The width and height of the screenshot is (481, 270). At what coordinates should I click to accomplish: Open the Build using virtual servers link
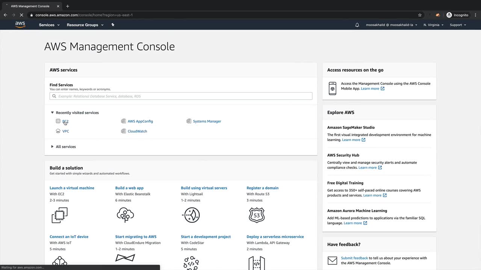point(204,188)
